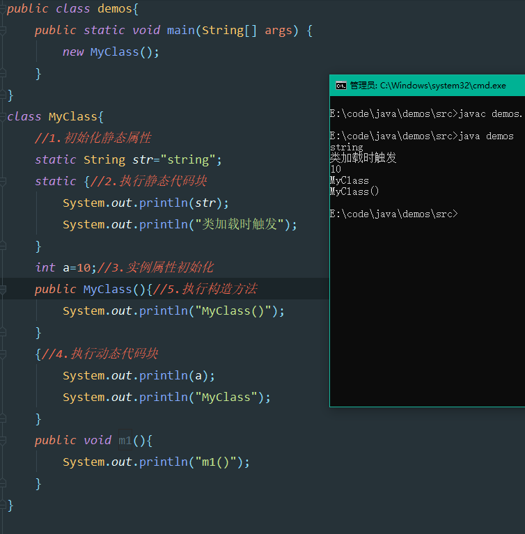
Task: Collapse the fold marker beside 'public class demos{'
Action: click(x=3, y=9)
